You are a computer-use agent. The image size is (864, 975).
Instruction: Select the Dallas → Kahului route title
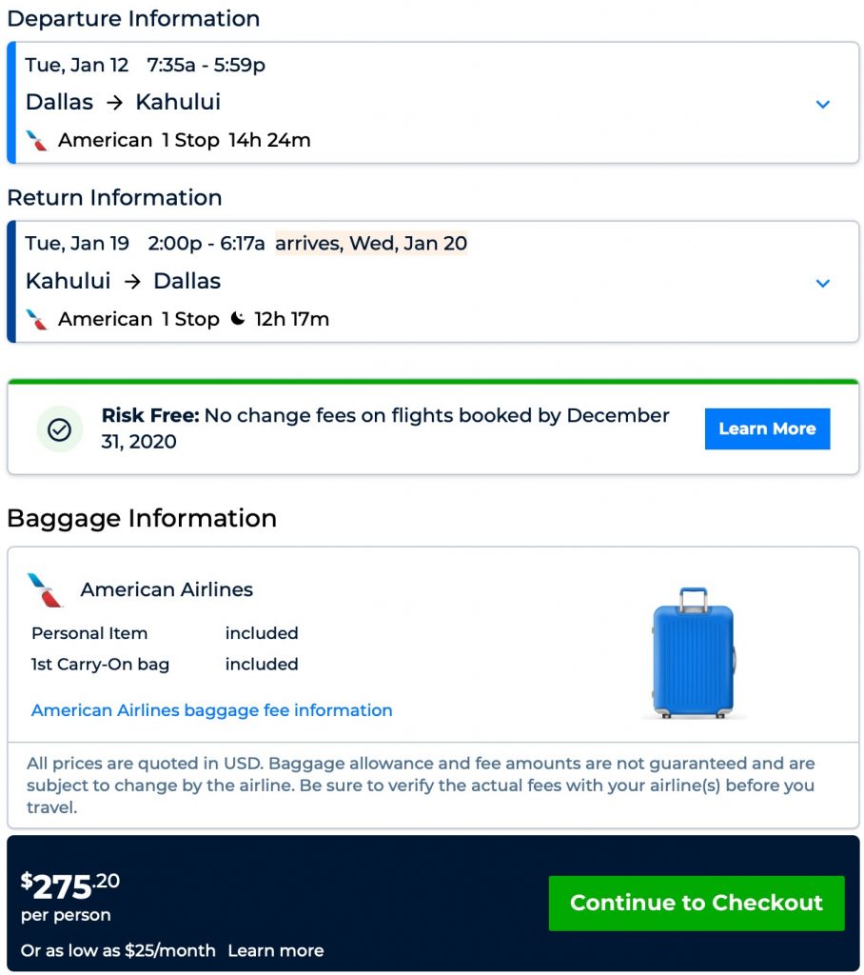click(x=123, y=102)
